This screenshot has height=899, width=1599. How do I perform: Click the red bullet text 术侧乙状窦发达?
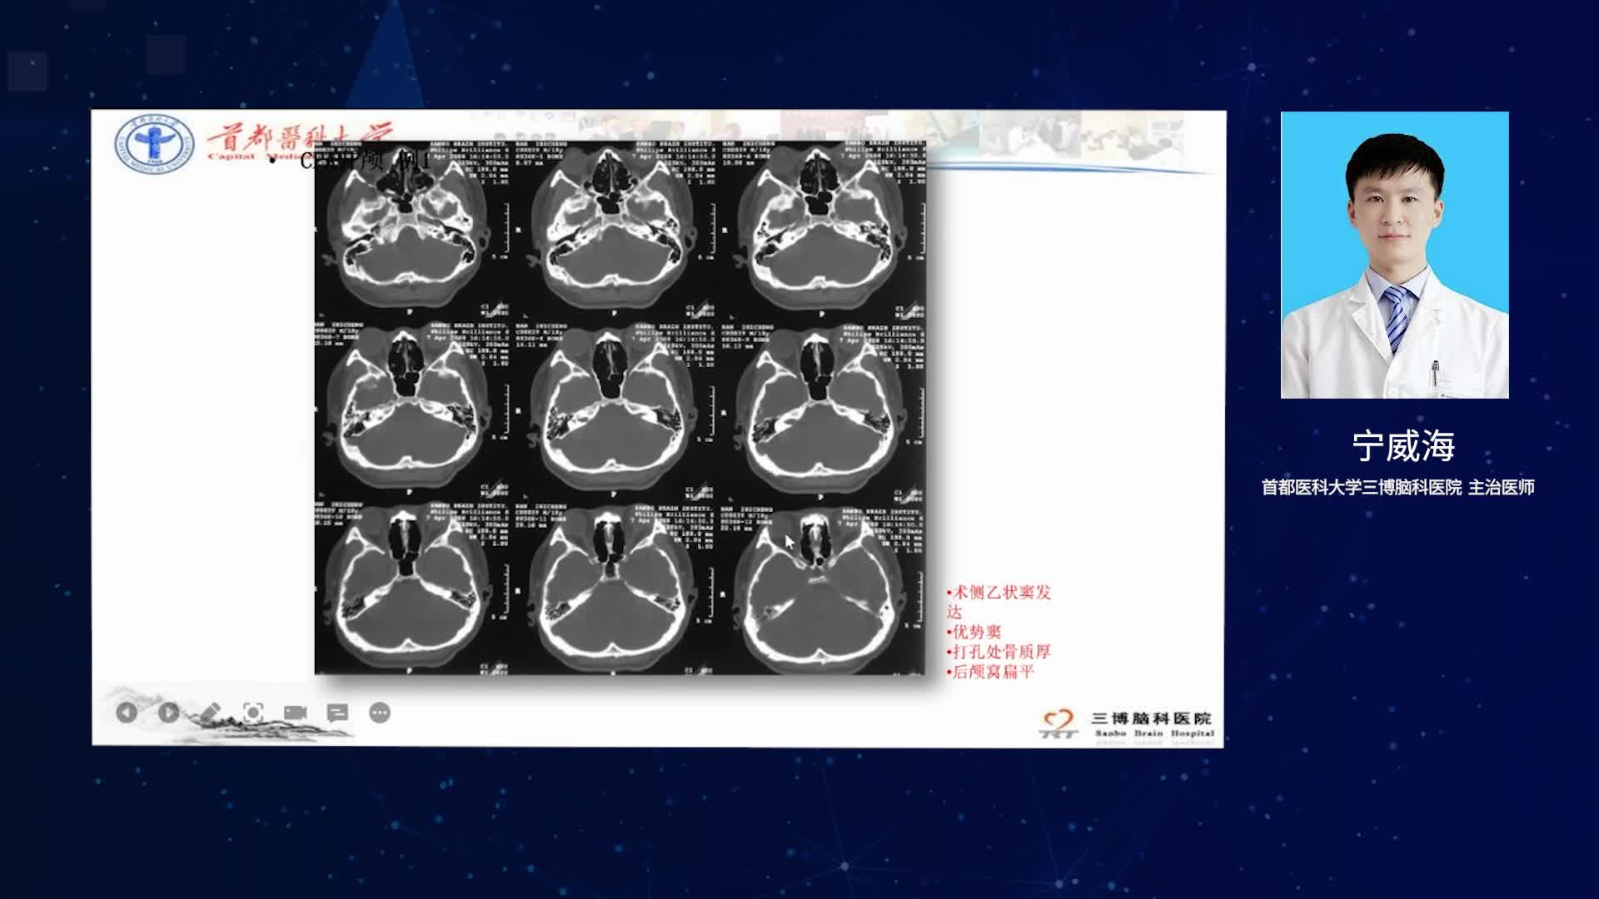point(999,602)
